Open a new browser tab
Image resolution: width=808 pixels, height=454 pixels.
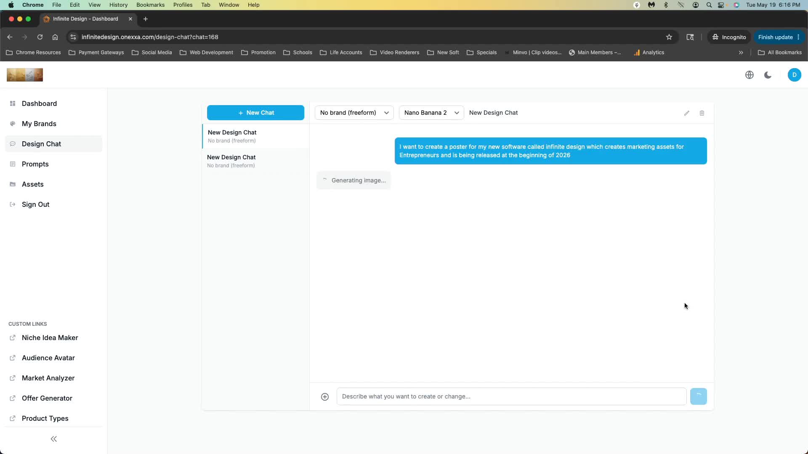pyautogui.click(x=146, y=19)
